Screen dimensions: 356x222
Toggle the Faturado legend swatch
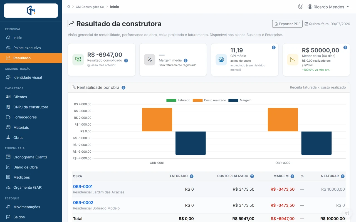(171, 100)
